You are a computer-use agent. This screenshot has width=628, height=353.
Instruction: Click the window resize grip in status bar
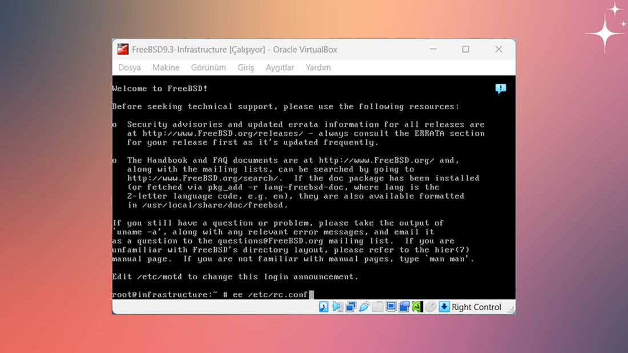tap(512, 310)
